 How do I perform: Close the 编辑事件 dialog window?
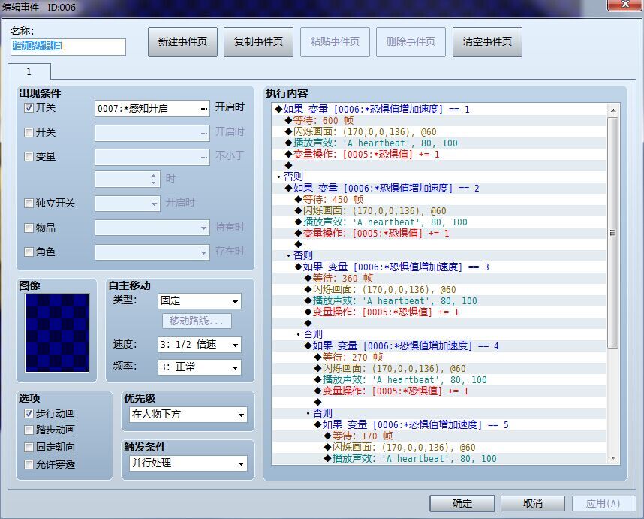pyautogui.click(x=625, y=4)
